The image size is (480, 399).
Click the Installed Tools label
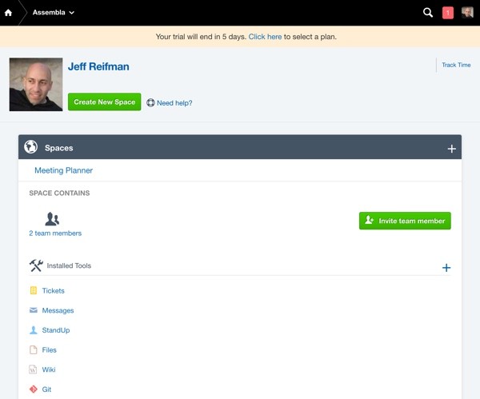[69, 265]
